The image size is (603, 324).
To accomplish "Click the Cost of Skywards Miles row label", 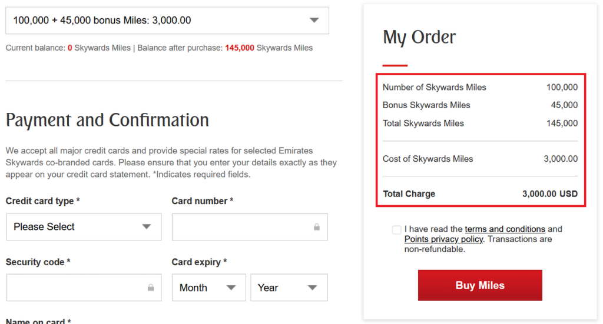I will [428, 159].
